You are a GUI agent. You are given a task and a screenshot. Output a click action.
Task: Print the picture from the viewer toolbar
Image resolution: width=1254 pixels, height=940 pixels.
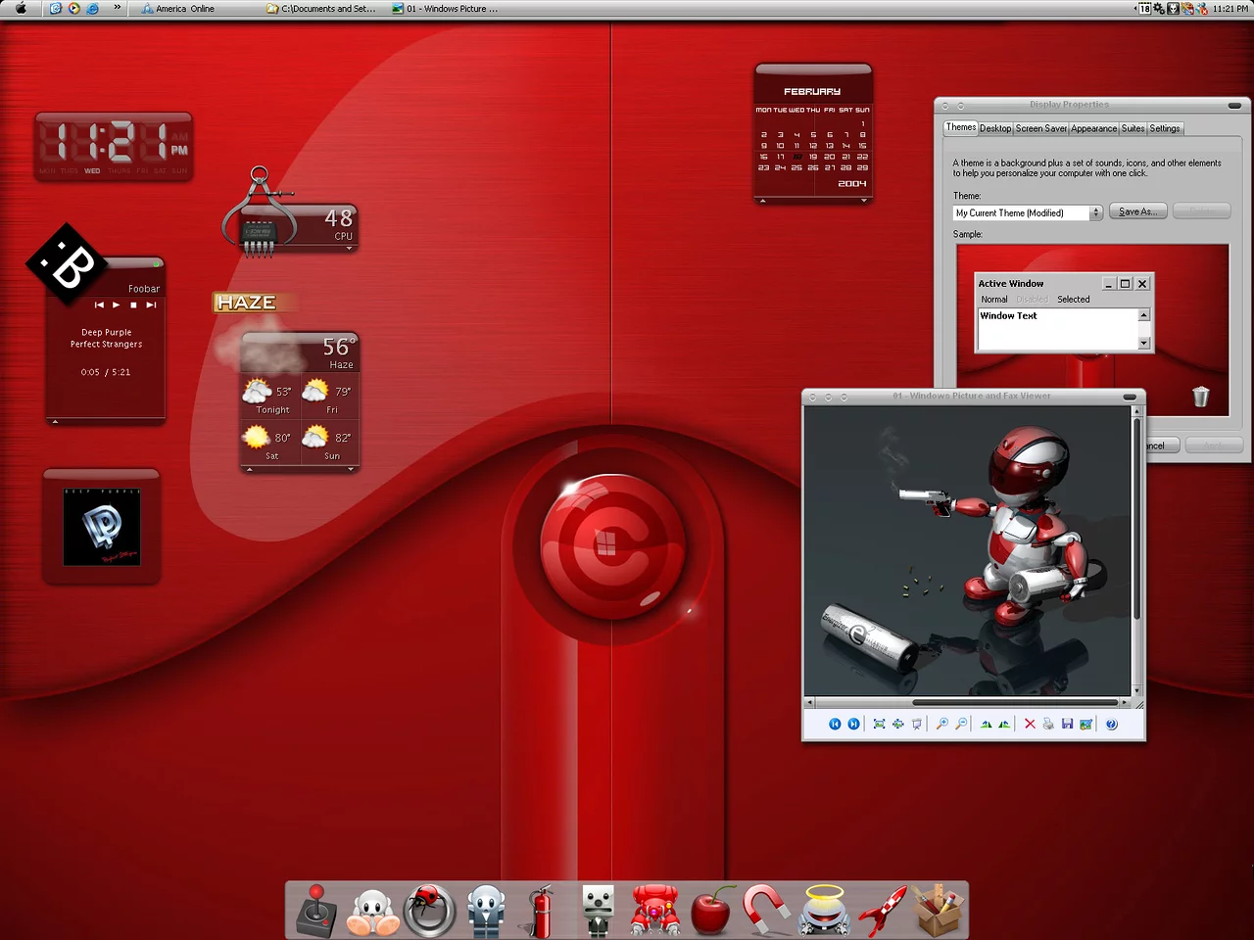coord(1048,725)
